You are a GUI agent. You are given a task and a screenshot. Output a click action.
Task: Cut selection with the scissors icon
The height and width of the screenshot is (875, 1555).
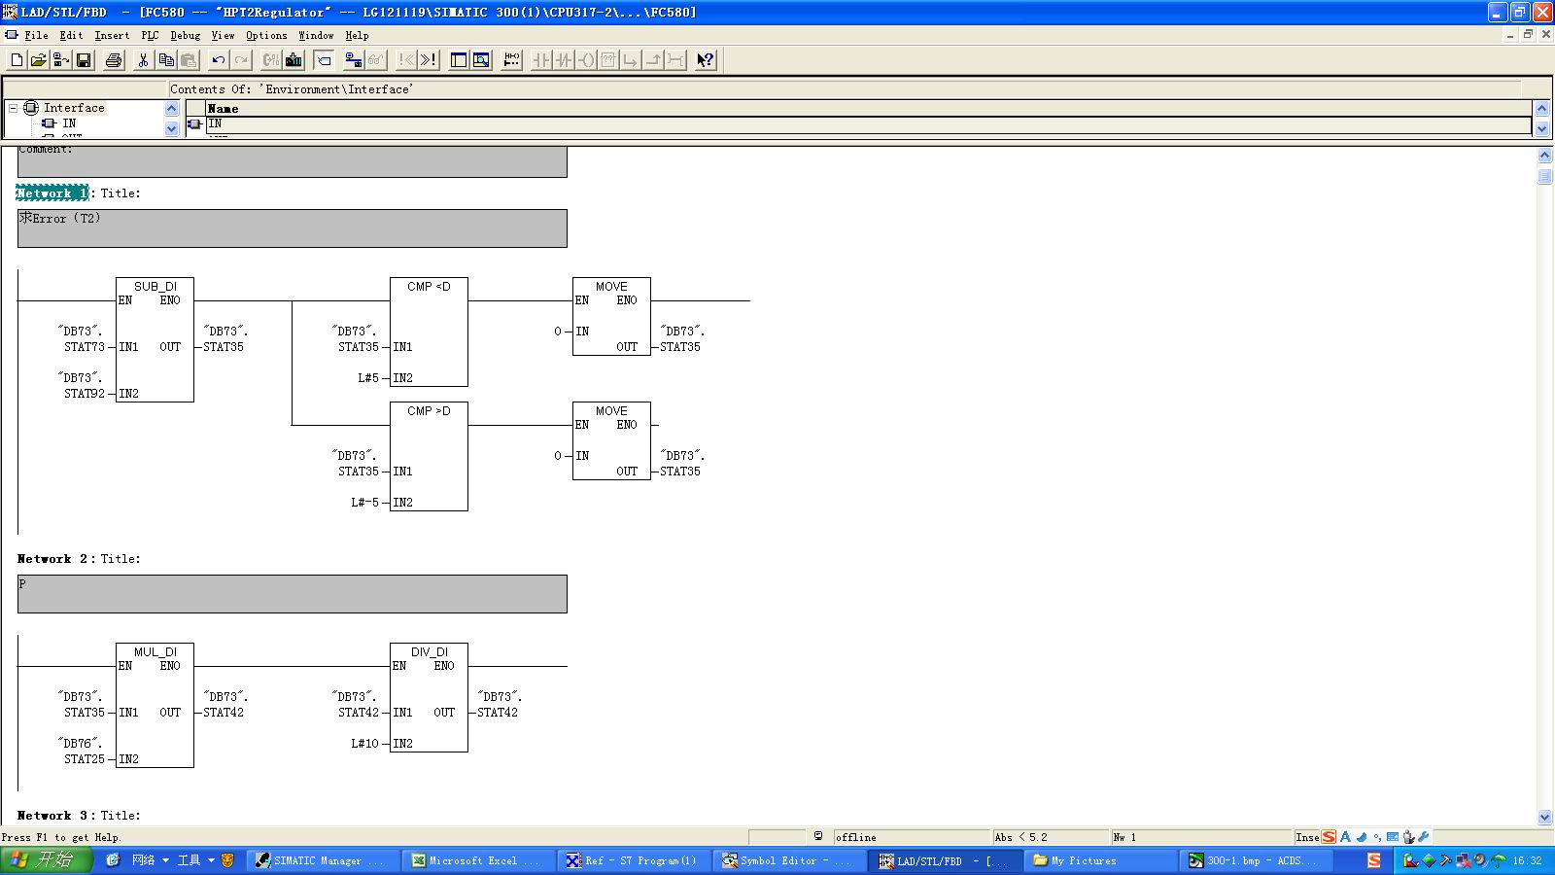pos(143,60)
